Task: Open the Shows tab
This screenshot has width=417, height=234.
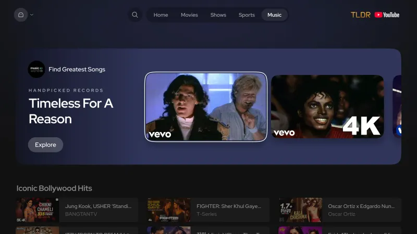Action: click(218, 15)
